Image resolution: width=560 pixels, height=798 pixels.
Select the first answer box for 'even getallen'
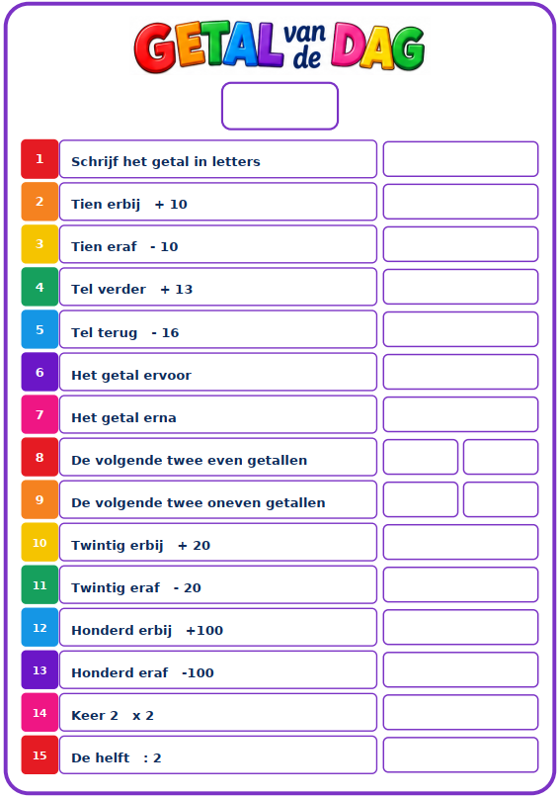click(421, 457)
